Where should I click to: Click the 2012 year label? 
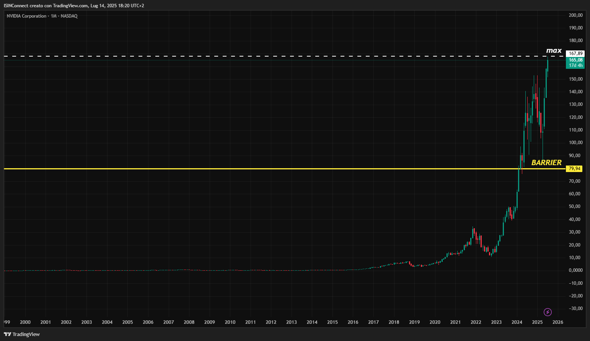click(271, 322)
